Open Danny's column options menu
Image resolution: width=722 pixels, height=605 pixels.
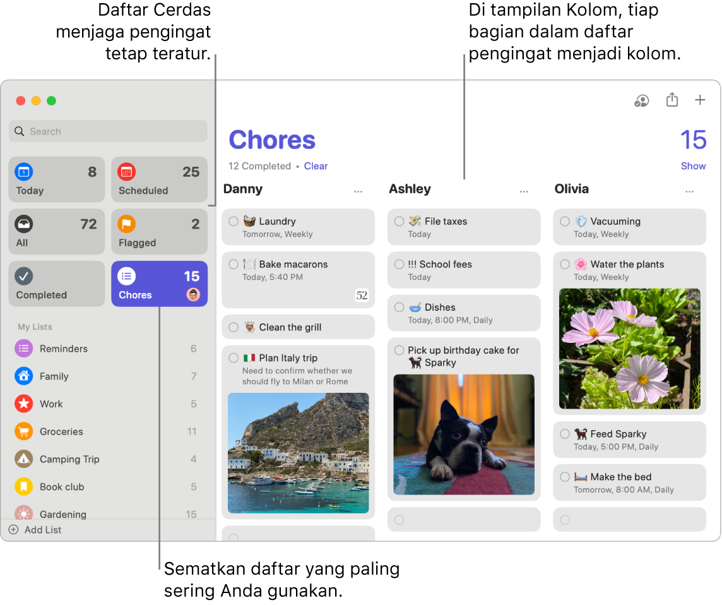click(x=358, y=189)
